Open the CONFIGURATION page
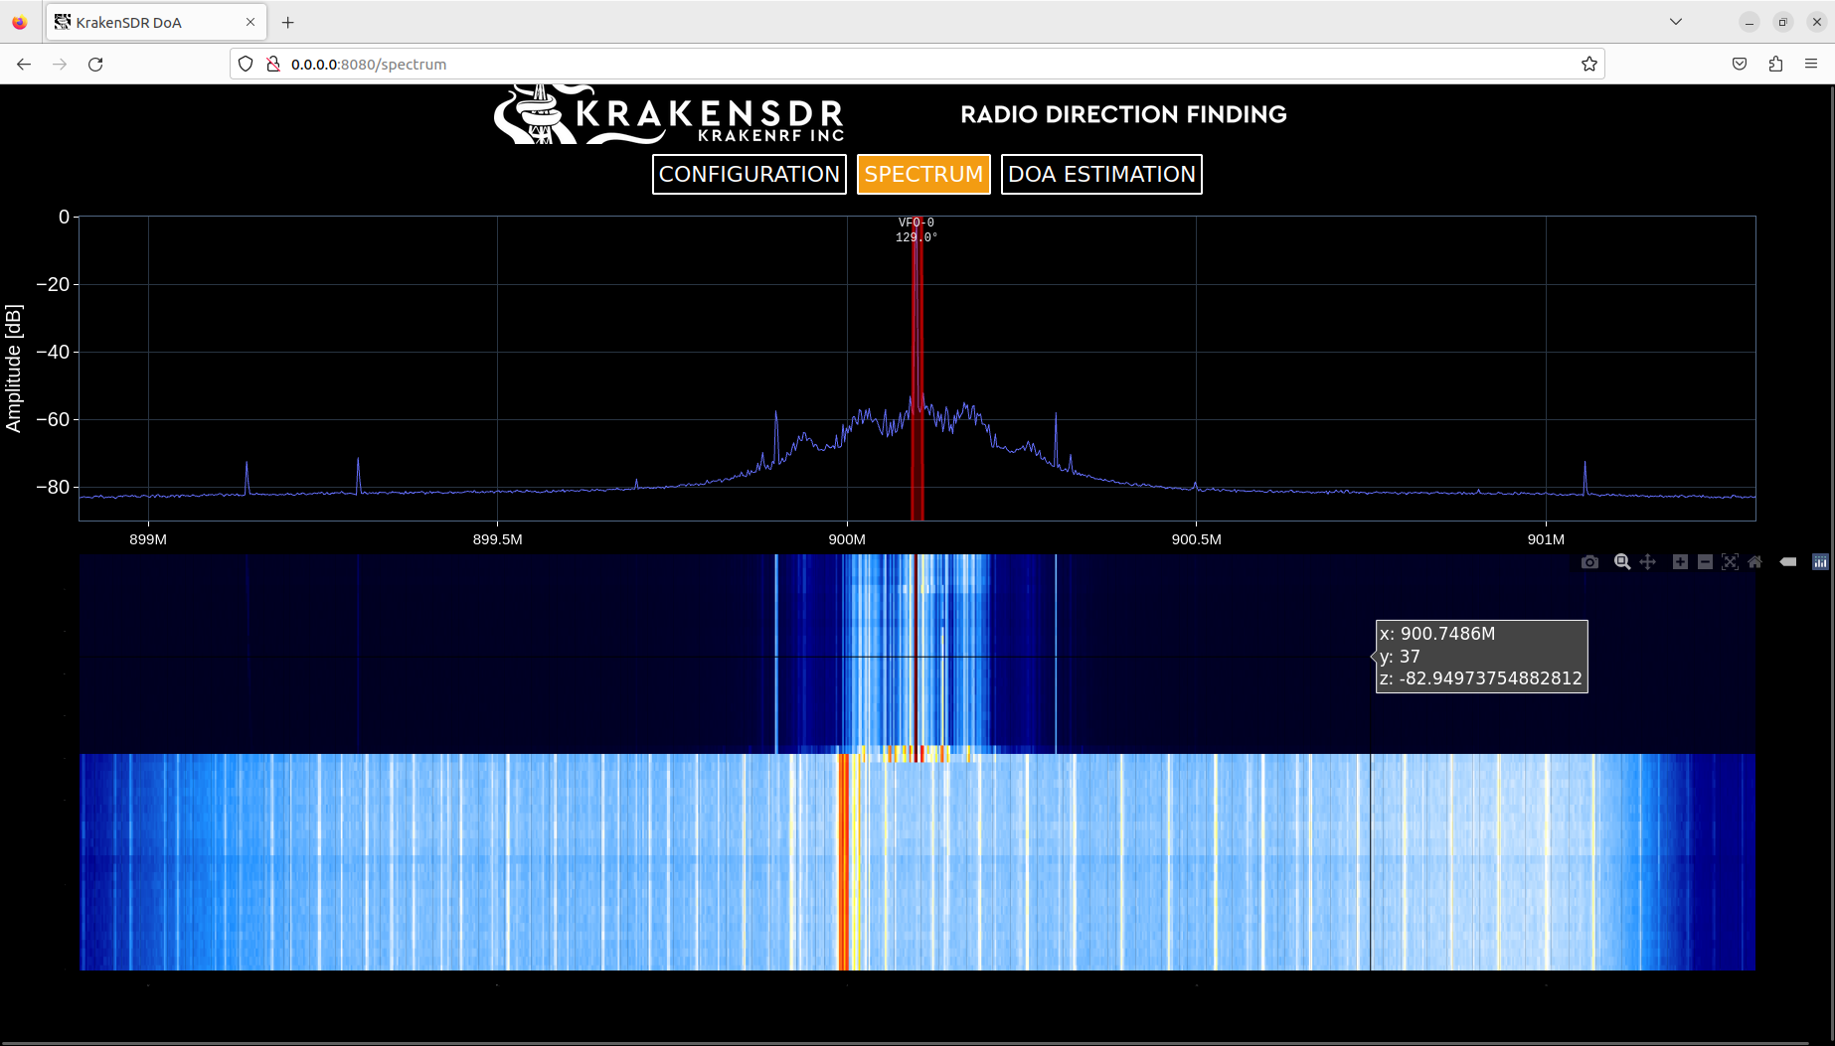Screen dimensions: 1835x1046 749,175
